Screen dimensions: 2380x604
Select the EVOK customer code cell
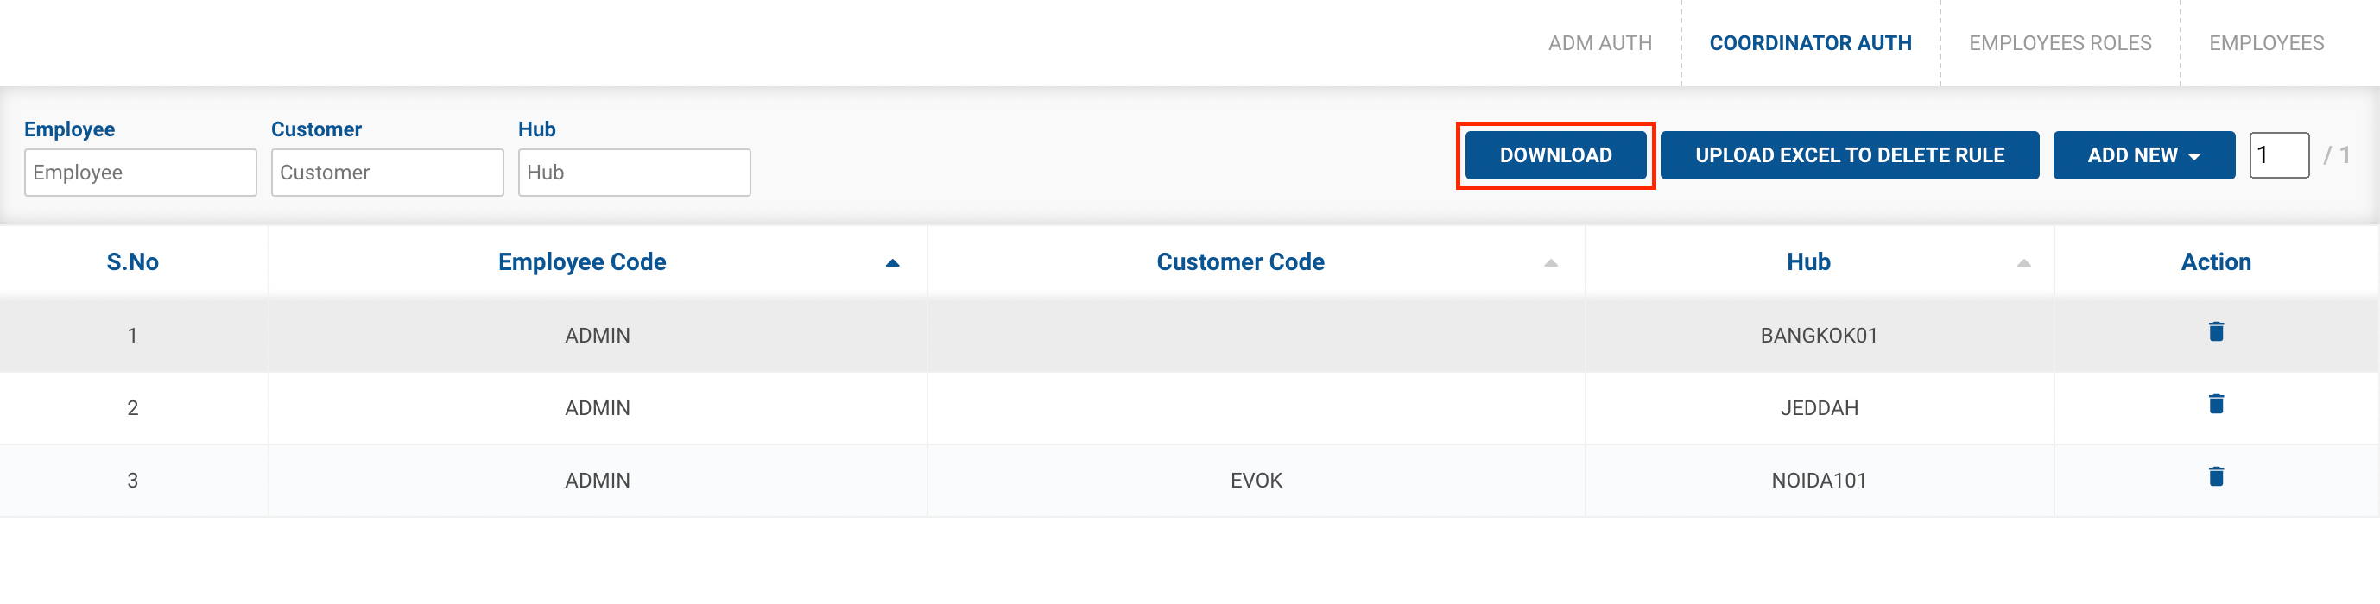1256,481
